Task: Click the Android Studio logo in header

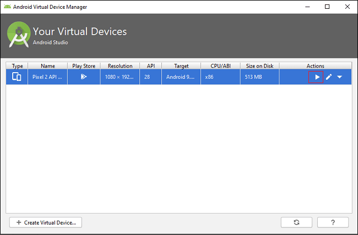Action: coord(19,35)
